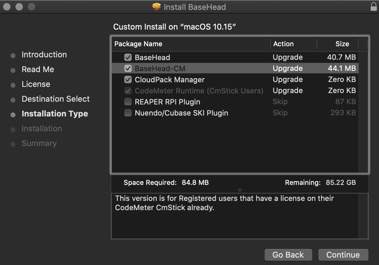Click the Read Me step in sidebar
Screen dimensions: 379x265
(x=38, y=69)
